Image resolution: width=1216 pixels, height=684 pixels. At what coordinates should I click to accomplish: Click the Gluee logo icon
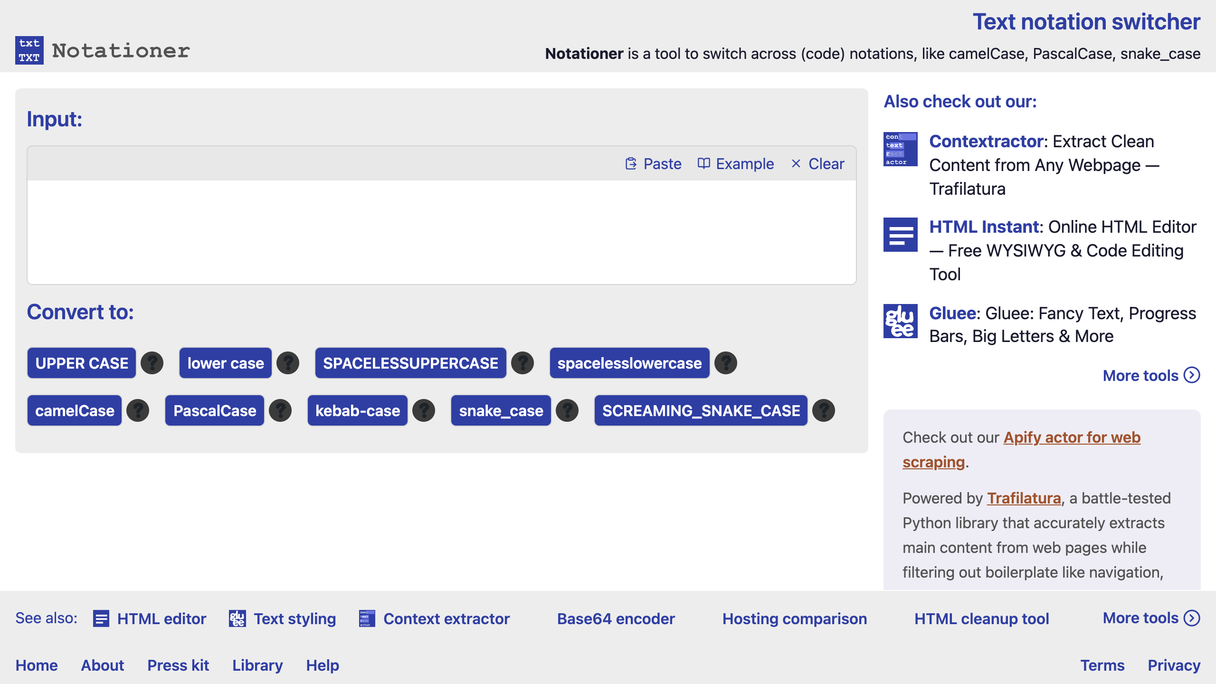point(900,321)
